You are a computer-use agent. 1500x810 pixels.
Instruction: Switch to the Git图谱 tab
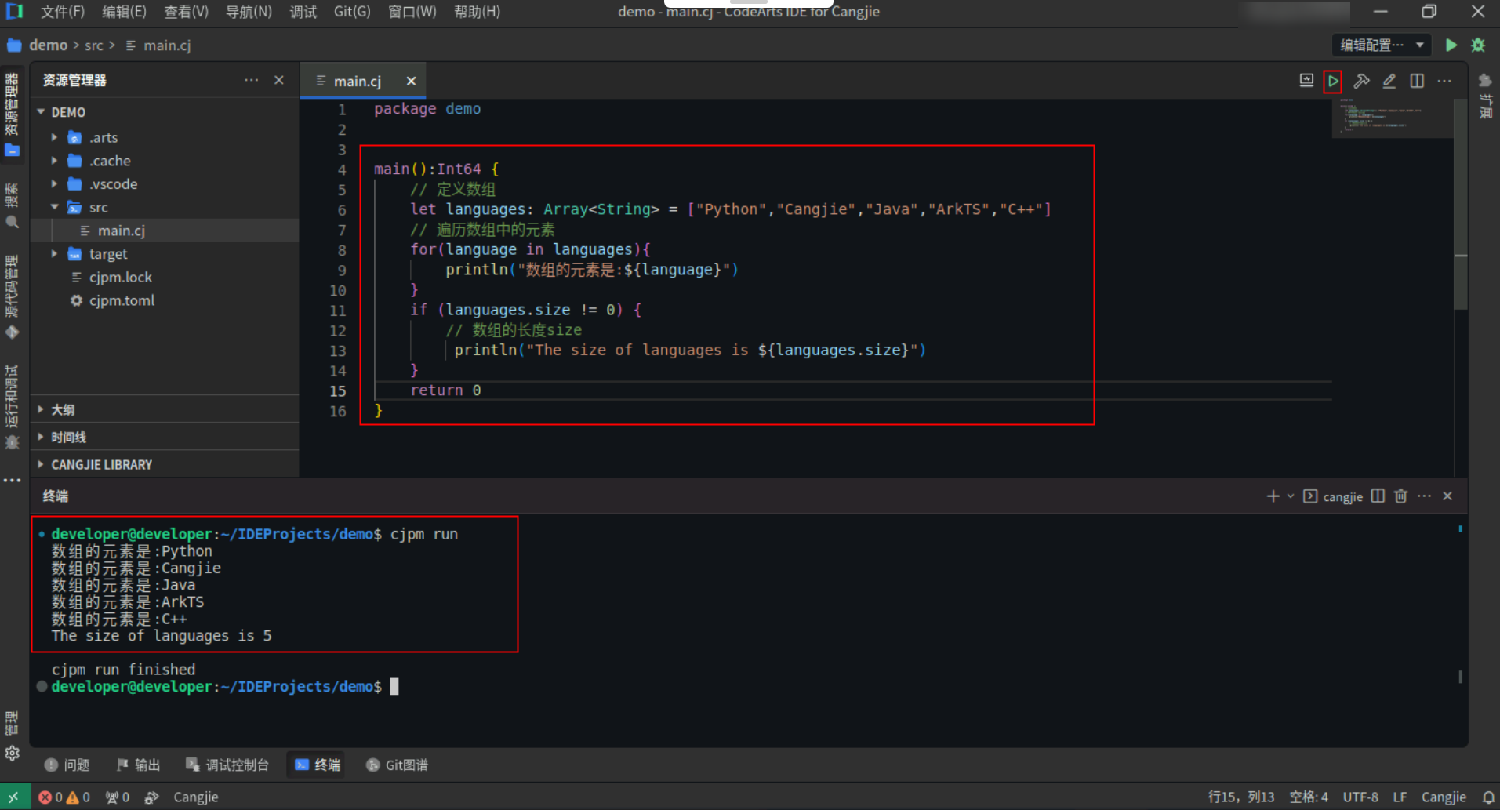click(x=397, y=765)
